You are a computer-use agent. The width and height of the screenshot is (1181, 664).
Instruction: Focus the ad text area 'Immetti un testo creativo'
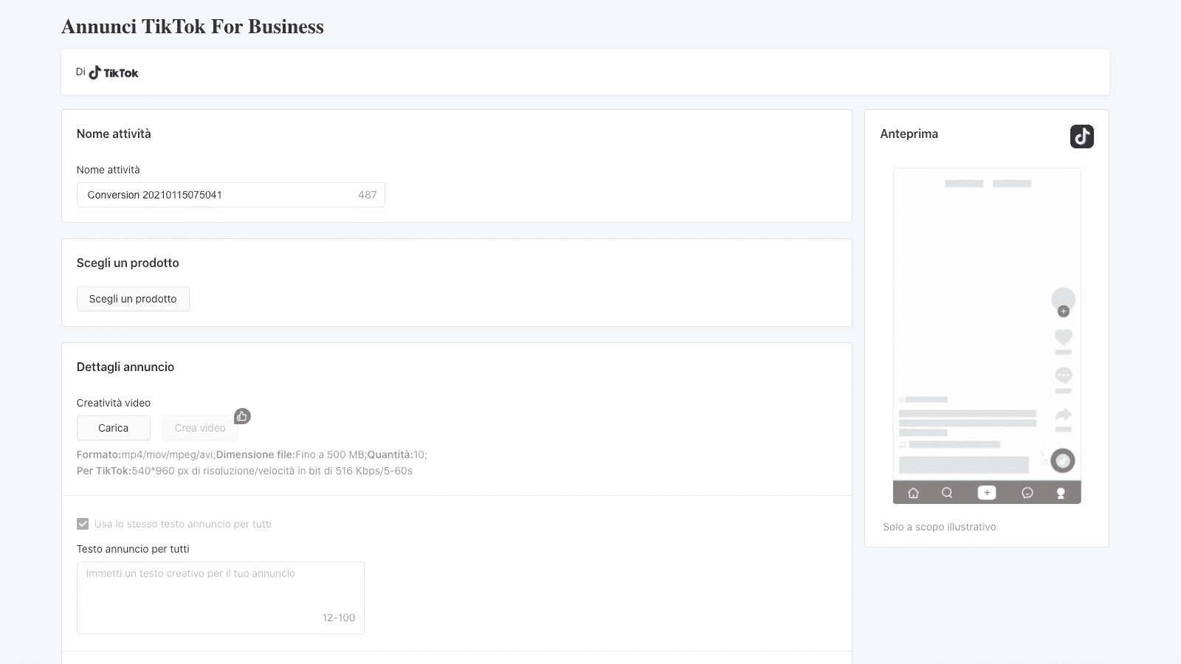[x=221, y=598]
